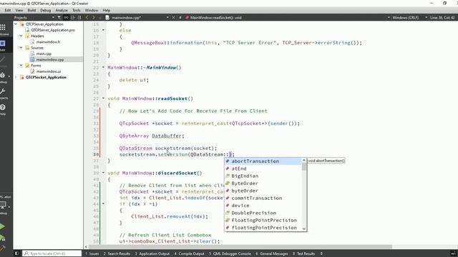Choose abortTransaction from completion list
Image resolution: width=458 pixels, height=257 pixels.
[x=263, y=161]
